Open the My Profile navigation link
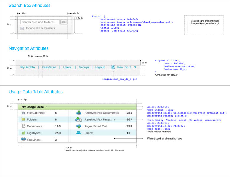The height and width of the screenshot is (177, 230). click(27, 67)
